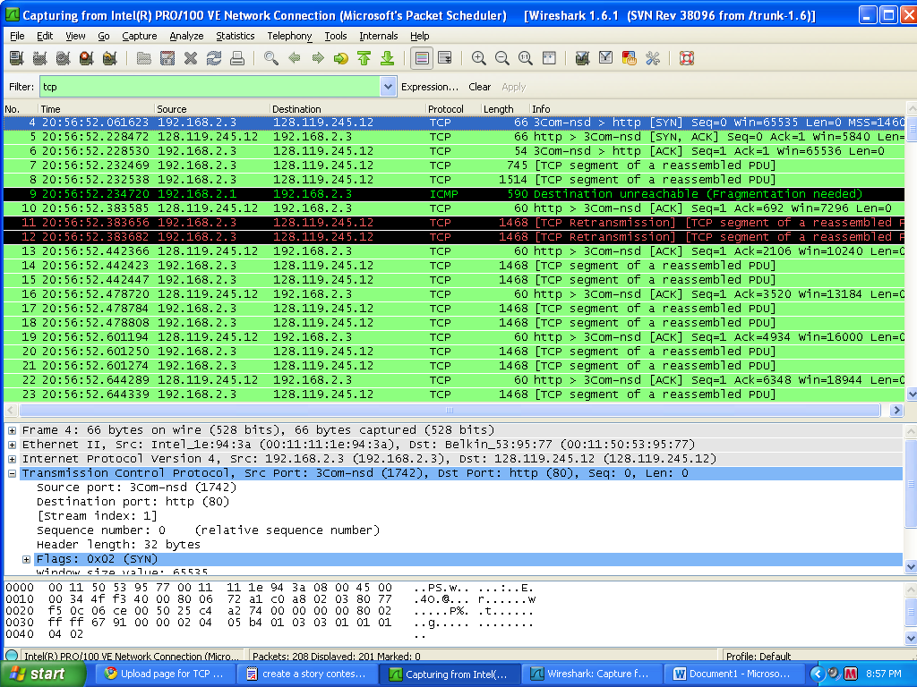This screenshot has height=687, width=917.
Task: Edit coloring rules icon
Action: click(630, 58)
